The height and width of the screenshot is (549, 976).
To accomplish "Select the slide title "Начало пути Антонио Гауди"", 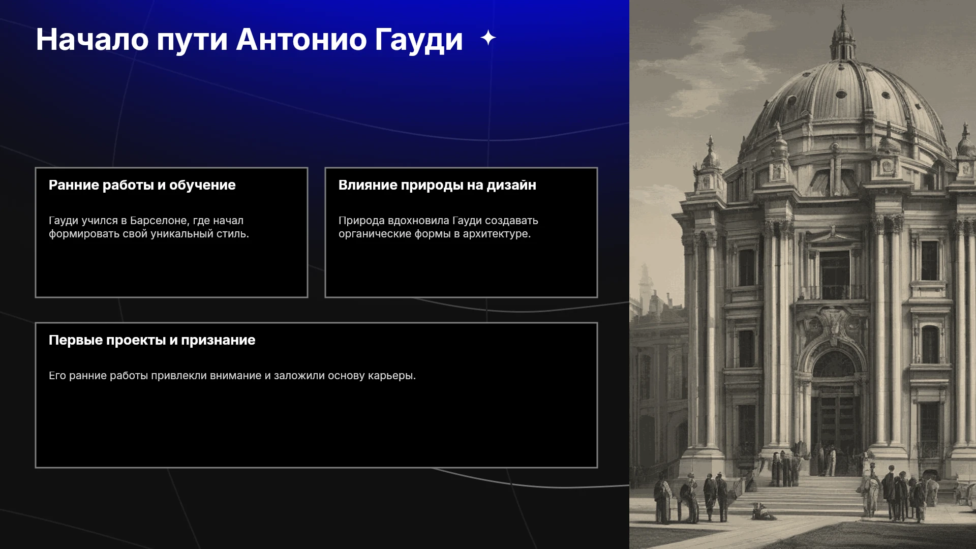I will (249, 40).
